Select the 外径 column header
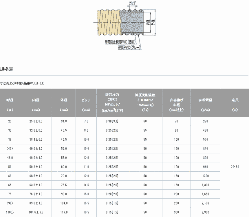 coord(64,100)
